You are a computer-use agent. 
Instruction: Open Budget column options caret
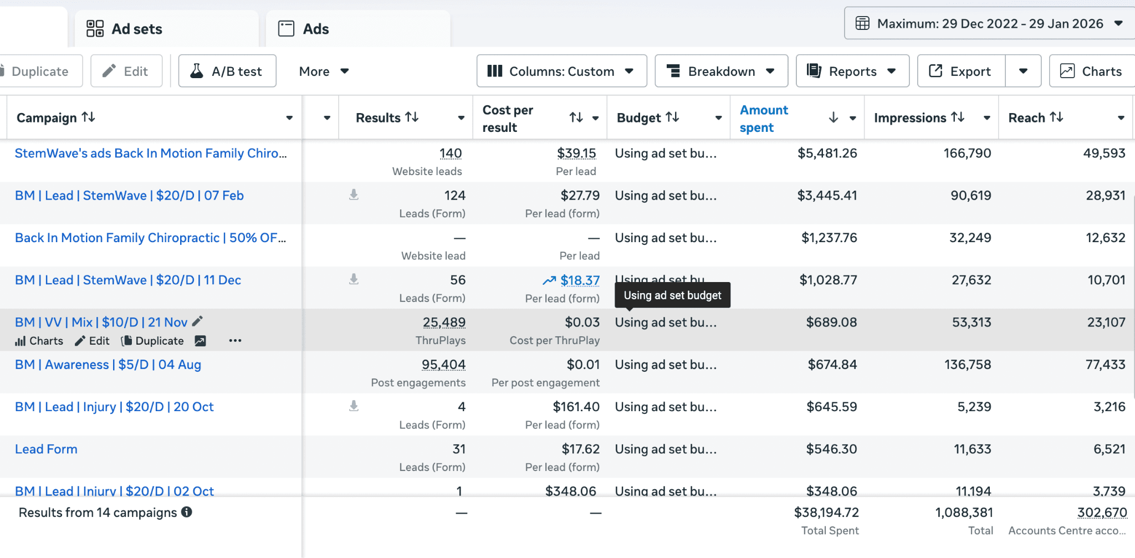[719, 117]
